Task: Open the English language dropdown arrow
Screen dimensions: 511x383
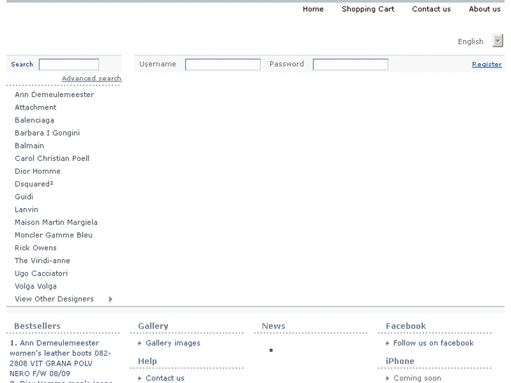Action: (x=498, y=41)
